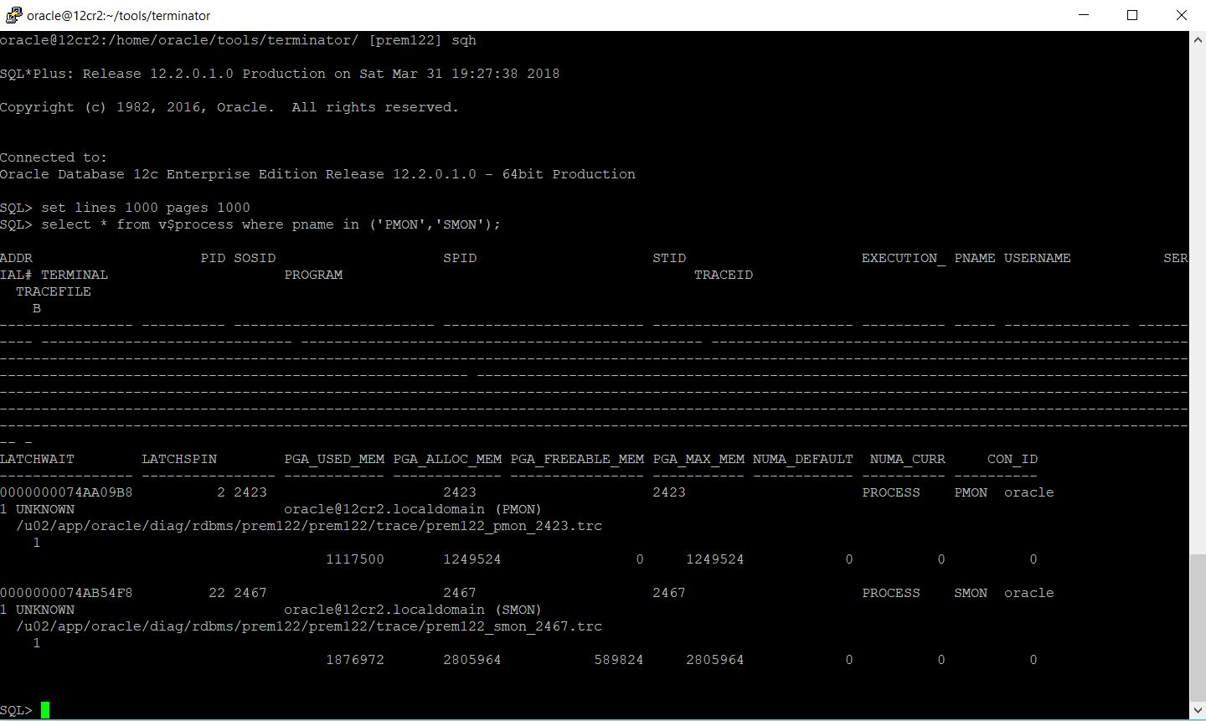1206x721 pixels.
Task: Click the PNAME column header
Action: pyautogui.click(x=974, y=258)
